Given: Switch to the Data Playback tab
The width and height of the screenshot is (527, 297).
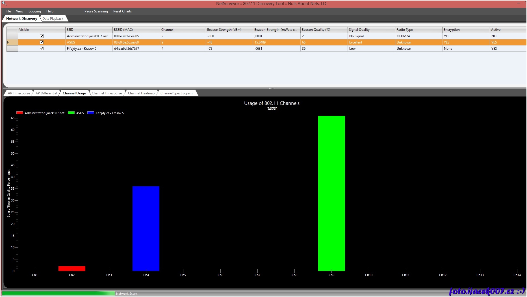Looking at the screenshot, I should pos(53,19).
